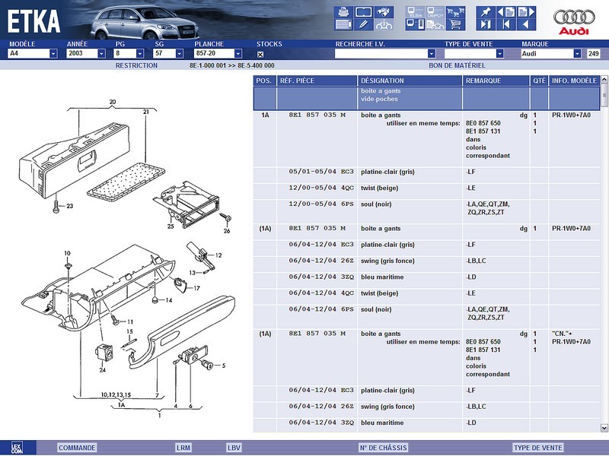Viewport: 609px width, 456px height.
Task: Click the N° DE CHÂSSIS button
Action: click(x=383, y=448)
